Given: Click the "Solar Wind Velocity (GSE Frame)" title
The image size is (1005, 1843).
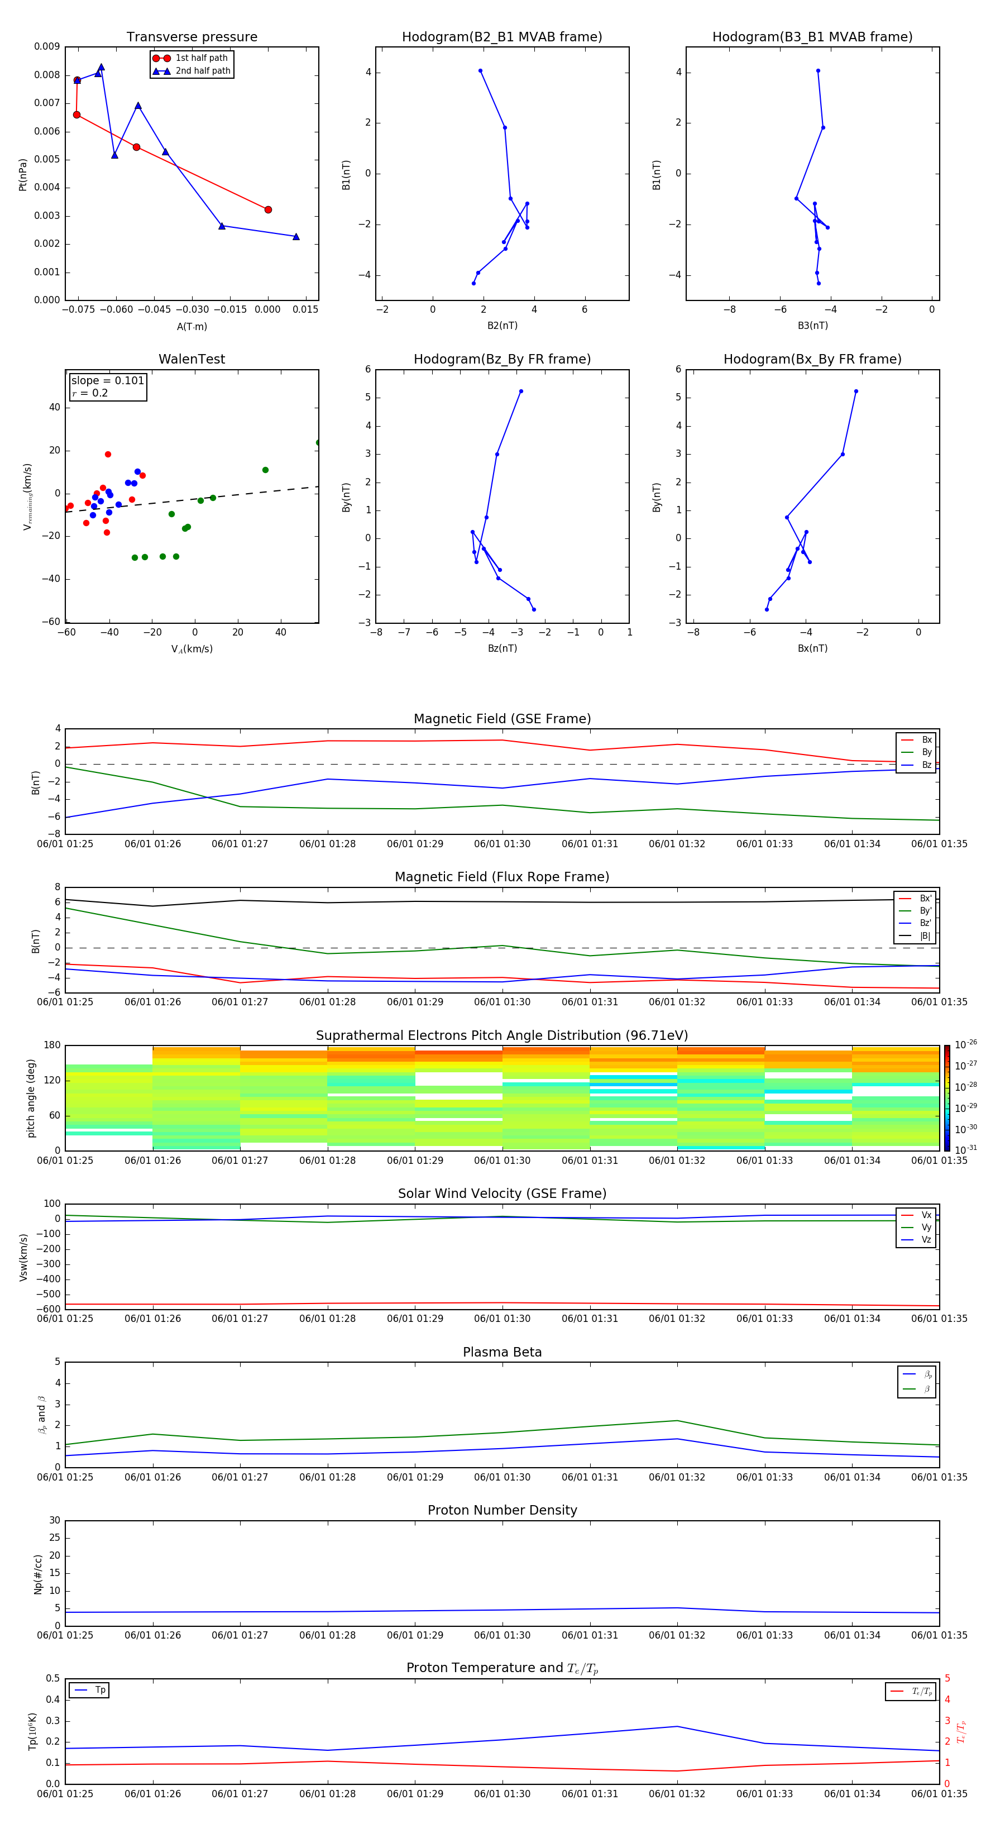Looking at the screenshot, I should tap(502, 1194).
